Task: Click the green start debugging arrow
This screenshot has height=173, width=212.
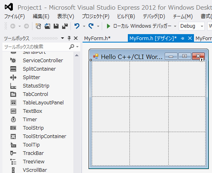Action: tap(108, 26)
